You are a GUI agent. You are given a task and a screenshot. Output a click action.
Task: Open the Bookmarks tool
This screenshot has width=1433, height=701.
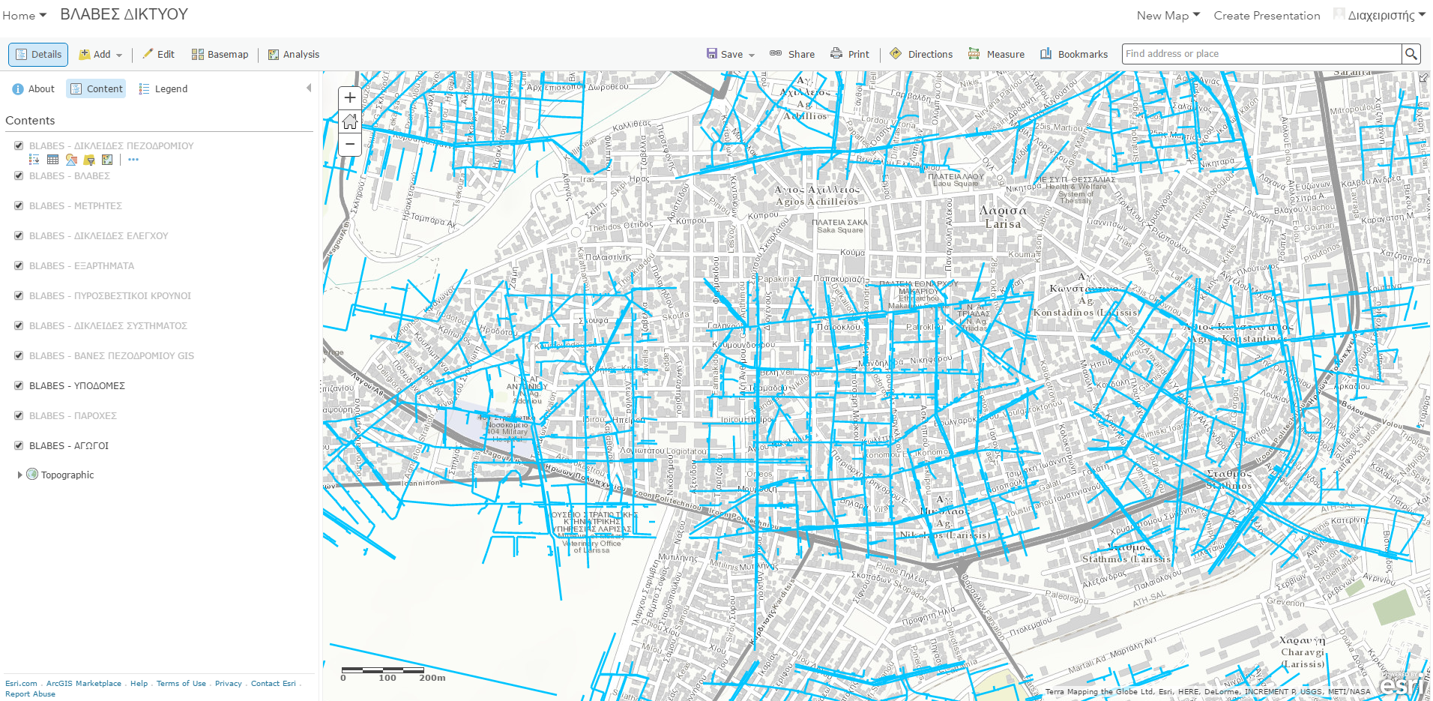tap(1074, 54)
